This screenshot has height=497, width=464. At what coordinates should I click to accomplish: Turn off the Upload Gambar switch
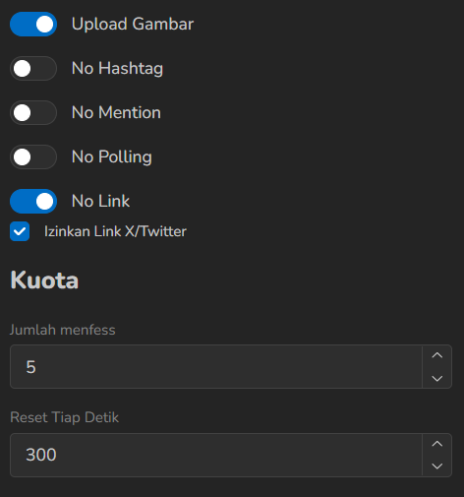click(33, 25)
